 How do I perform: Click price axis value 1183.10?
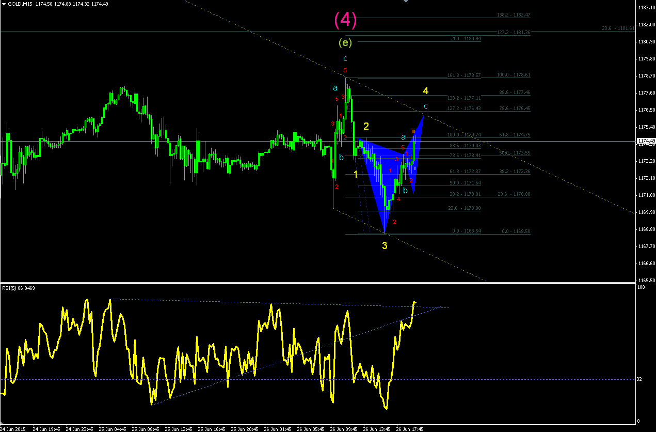(x=646, y=8)
